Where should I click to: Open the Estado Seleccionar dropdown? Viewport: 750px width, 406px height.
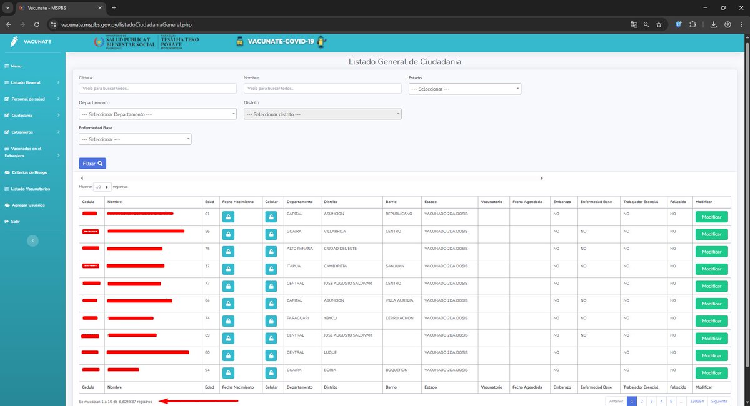tap(464, 89)
